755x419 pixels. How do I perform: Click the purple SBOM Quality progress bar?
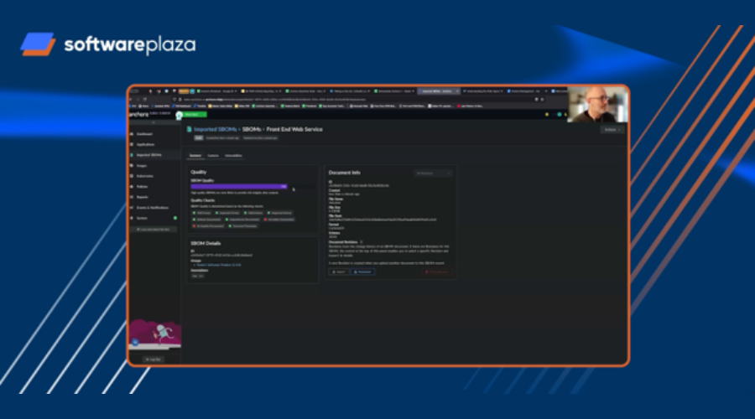(240, 186)
